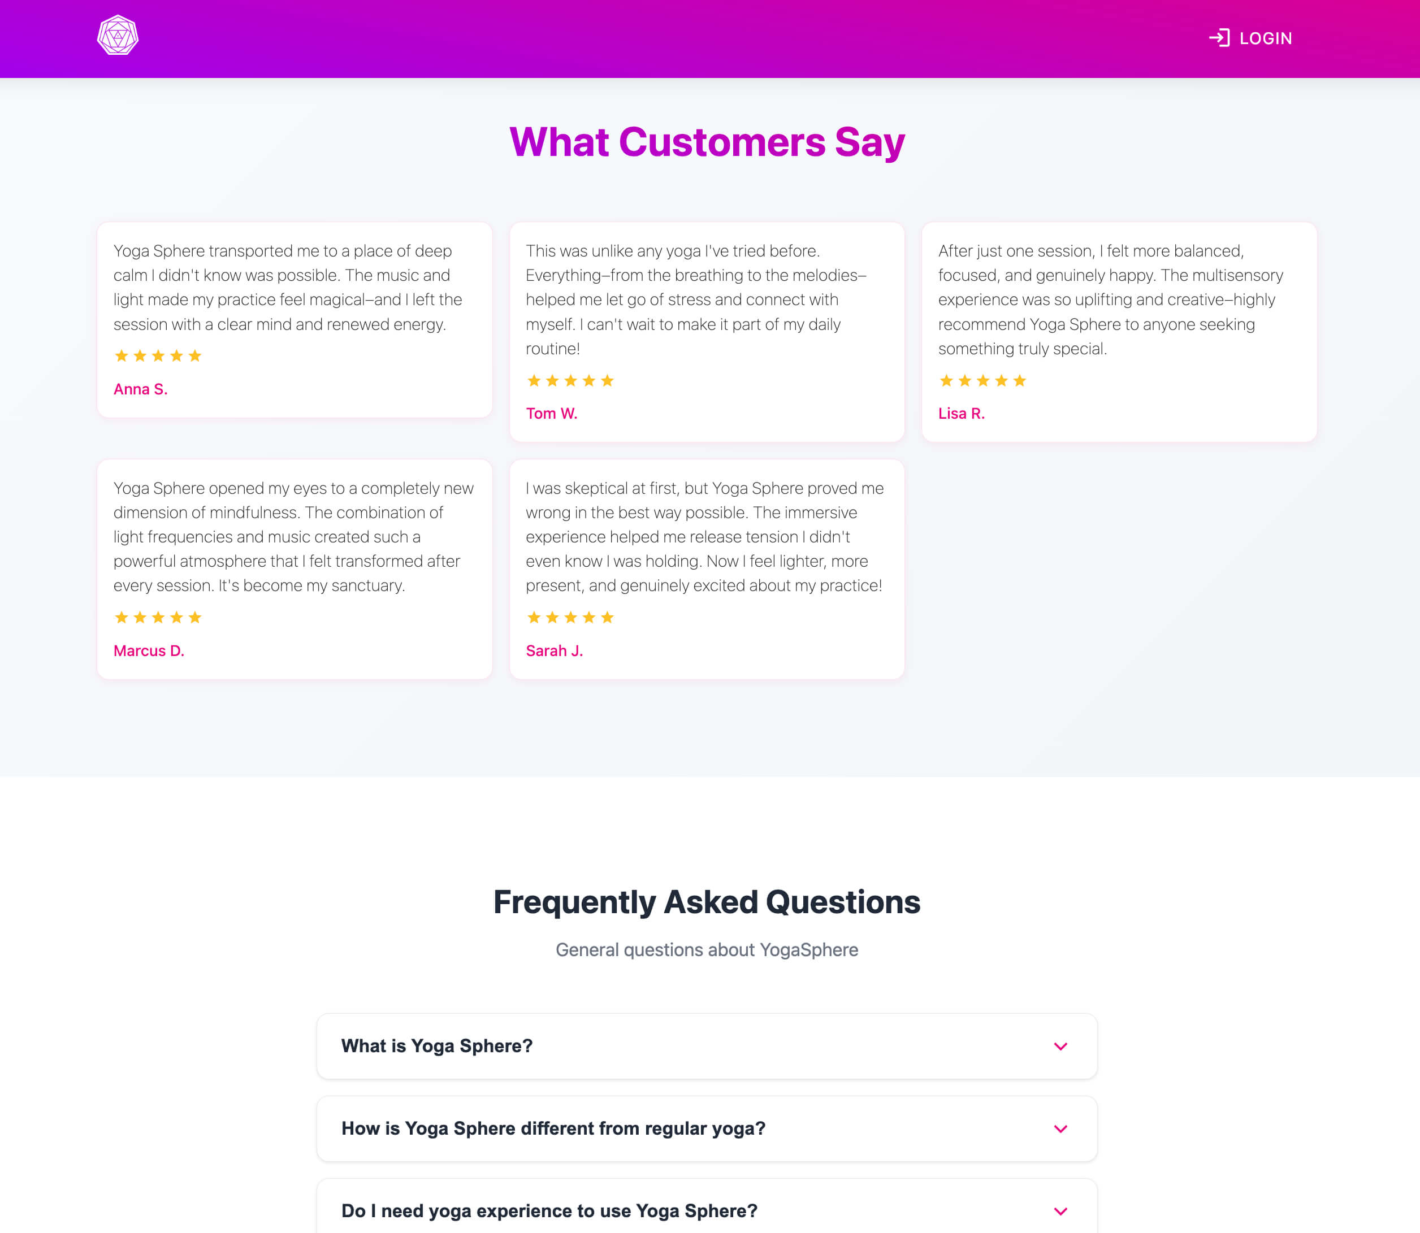Click the Lisa R. reviewer name
Screen dimensions: 1420x1233
[x=961, y=414]
